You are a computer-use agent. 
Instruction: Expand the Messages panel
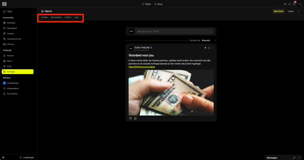click(x=294, y=158)
